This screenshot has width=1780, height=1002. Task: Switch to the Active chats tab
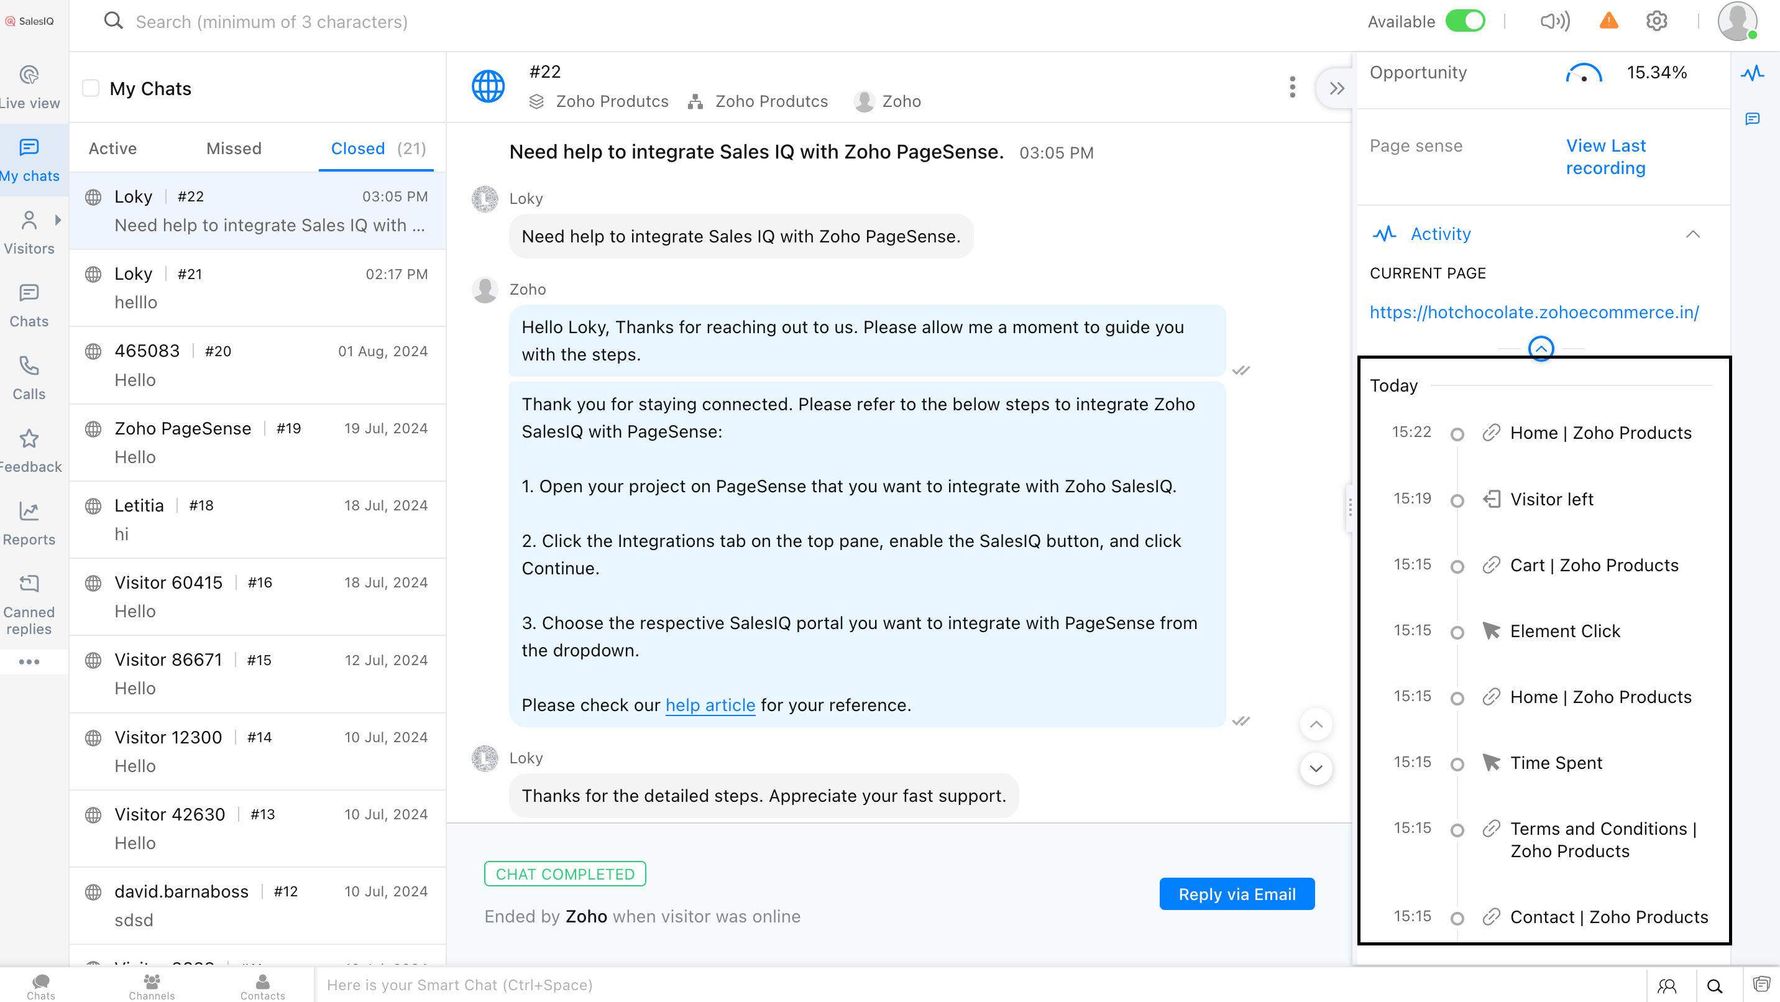click(x=112, y=149)
